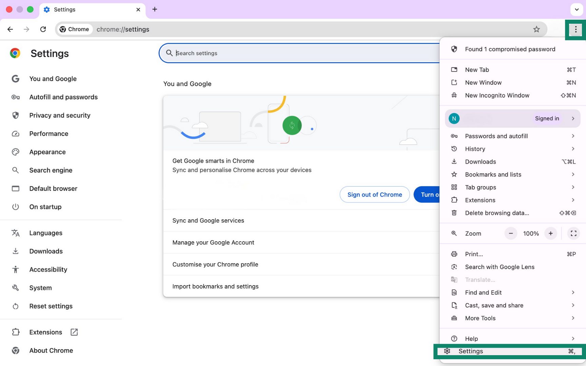Increase zoom with plus button
The image size is (586, 366).
tap(551, 233)
